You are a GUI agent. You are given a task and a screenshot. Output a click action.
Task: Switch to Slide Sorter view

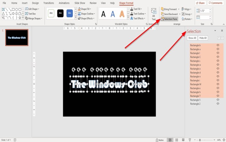click(177, 140)
